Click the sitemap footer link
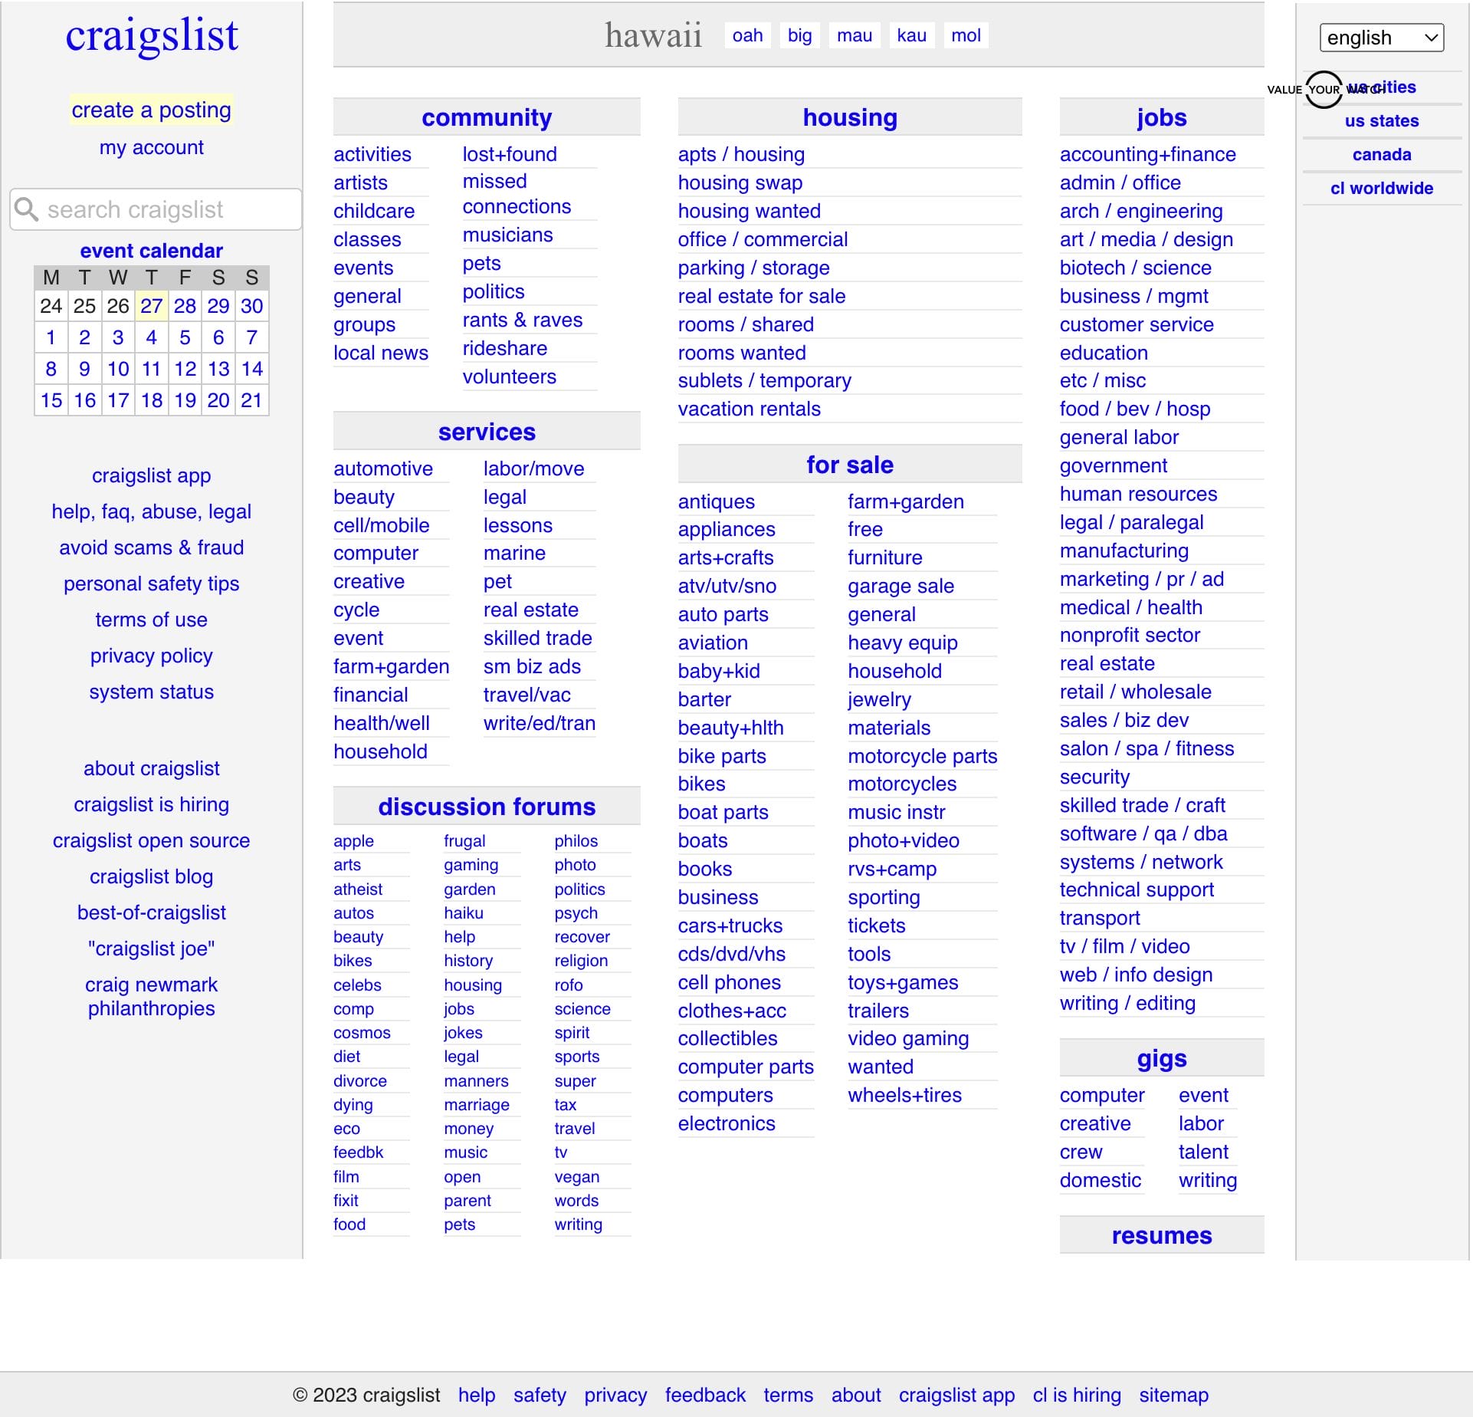The height and width of the screenshot is (1417, 1473). tap(1173, 1395)
